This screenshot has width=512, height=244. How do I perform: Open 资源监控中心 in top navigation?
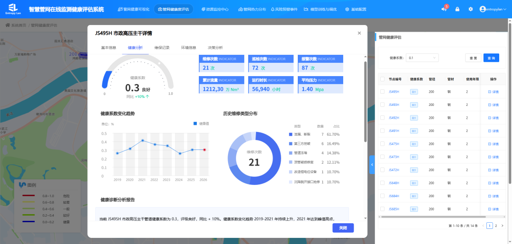(215, 9)
